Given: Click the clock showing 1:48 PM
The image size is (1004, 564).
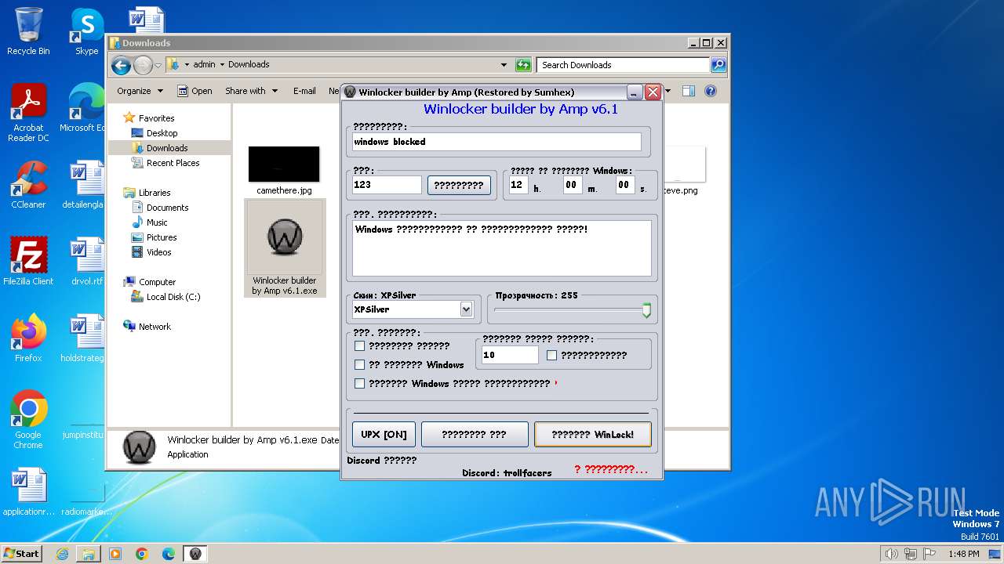Looking at the screenshot, I should (x=963, y=554).
